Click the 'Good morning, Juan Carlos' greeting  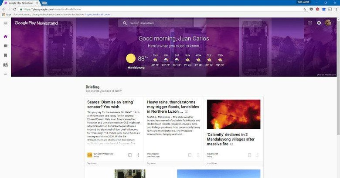point(174,39)
